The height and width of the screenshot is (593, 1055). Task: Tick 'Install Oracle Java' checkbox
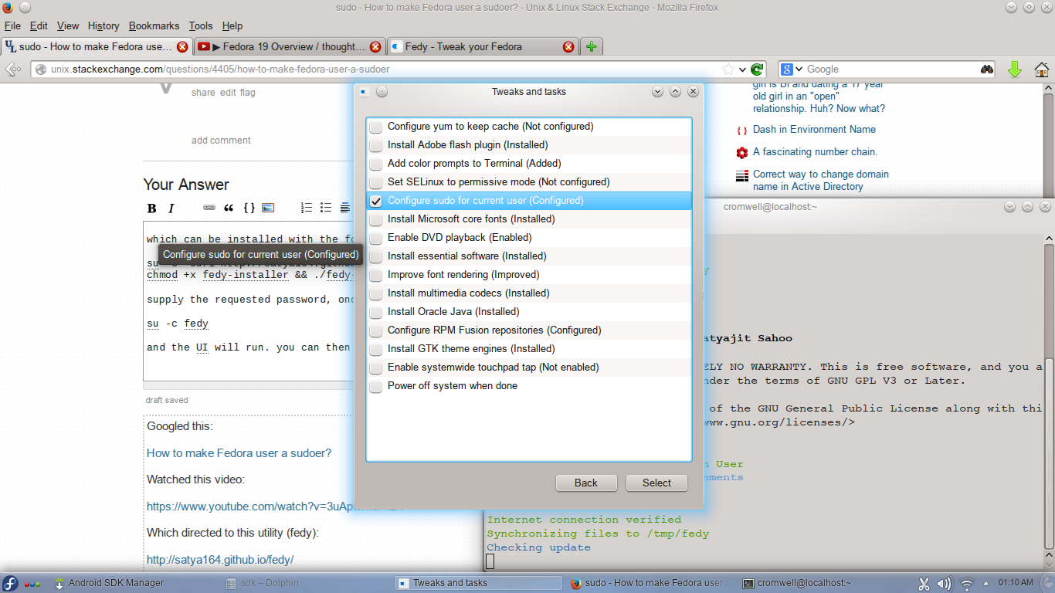375,312
